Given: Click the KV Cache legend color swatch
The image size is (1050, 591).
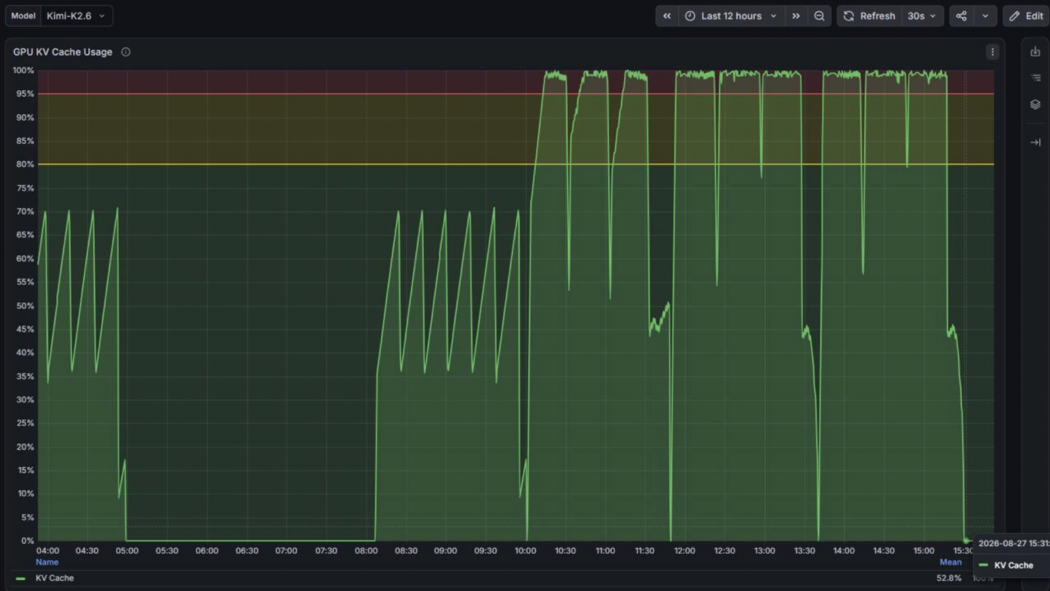Looking at the screenshot, I should point(21,578).
